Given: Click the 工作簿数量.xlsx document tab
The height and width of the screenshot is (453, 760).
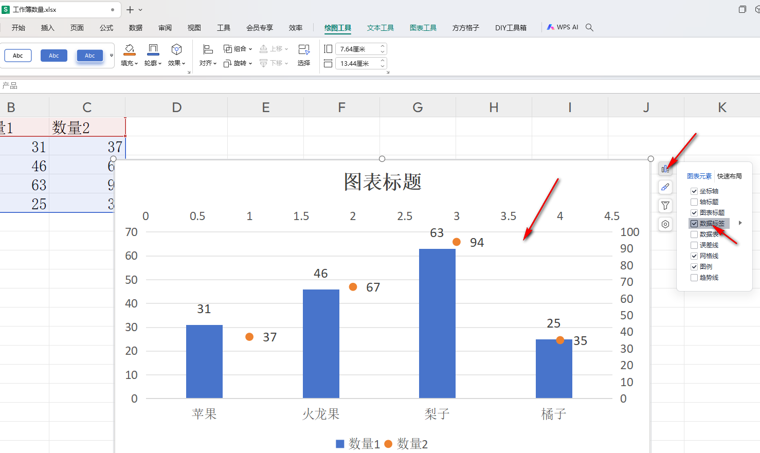Looking at the screenshot, I should 60,10.
